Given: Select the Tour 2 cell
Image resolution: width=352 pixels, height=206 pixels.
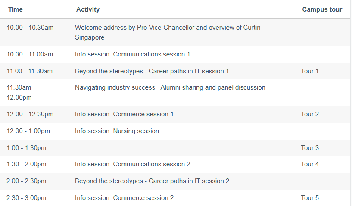Looking at the screenshot, I should [310, 114].
